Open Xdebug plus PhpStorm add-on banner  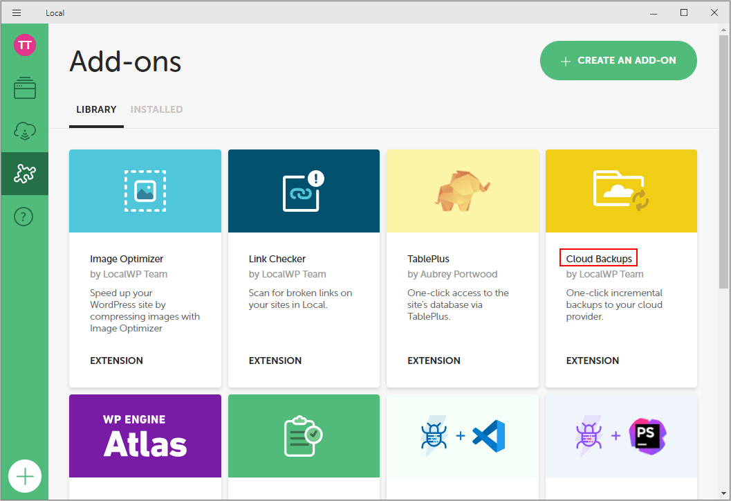[x=622, y=436]
